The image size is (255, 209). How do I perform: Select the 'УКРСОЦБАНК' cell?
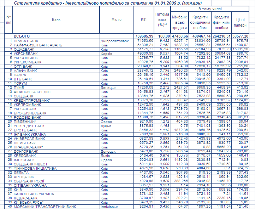click(x=56, y=58)
